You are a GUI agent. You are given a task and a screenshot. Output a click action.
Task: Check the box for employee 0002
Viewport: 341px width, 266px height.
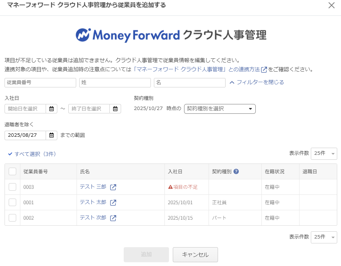(12, 218)
